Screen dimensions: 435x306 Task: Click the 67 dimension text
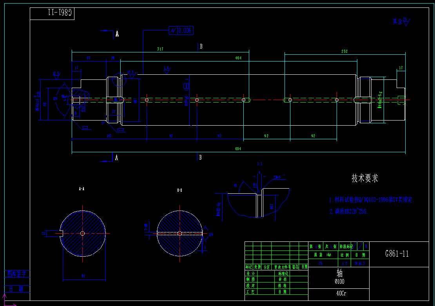[89, 58]
